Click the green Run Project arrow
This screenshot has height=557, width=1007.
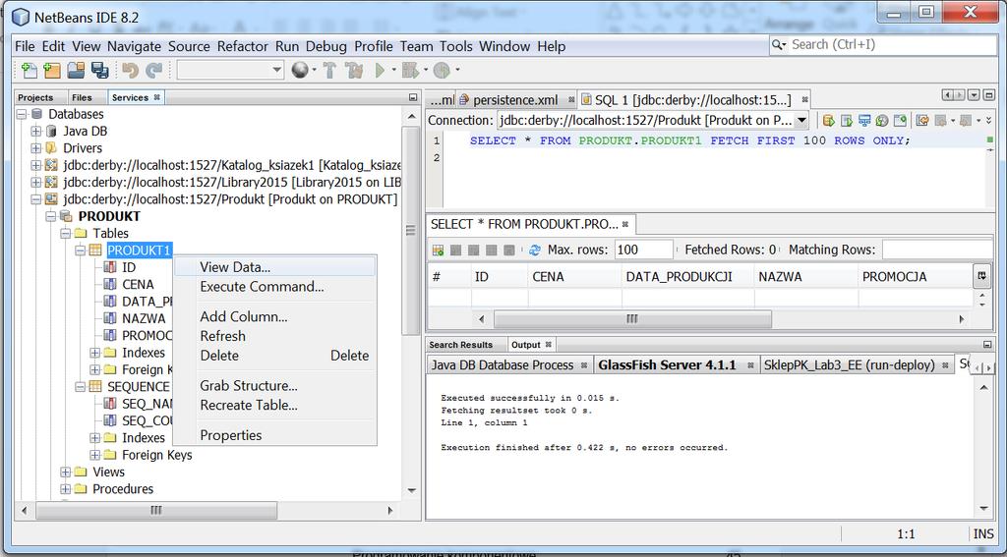pos(381,70)
